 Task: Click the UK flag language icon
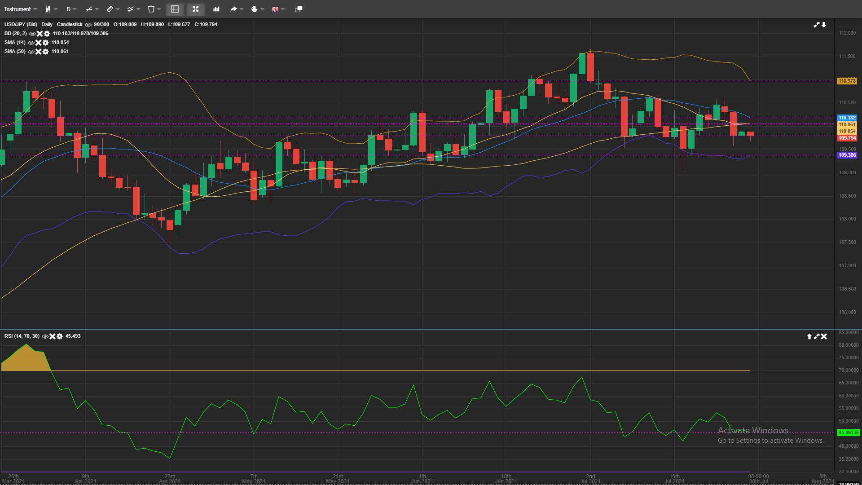(275, 9)
